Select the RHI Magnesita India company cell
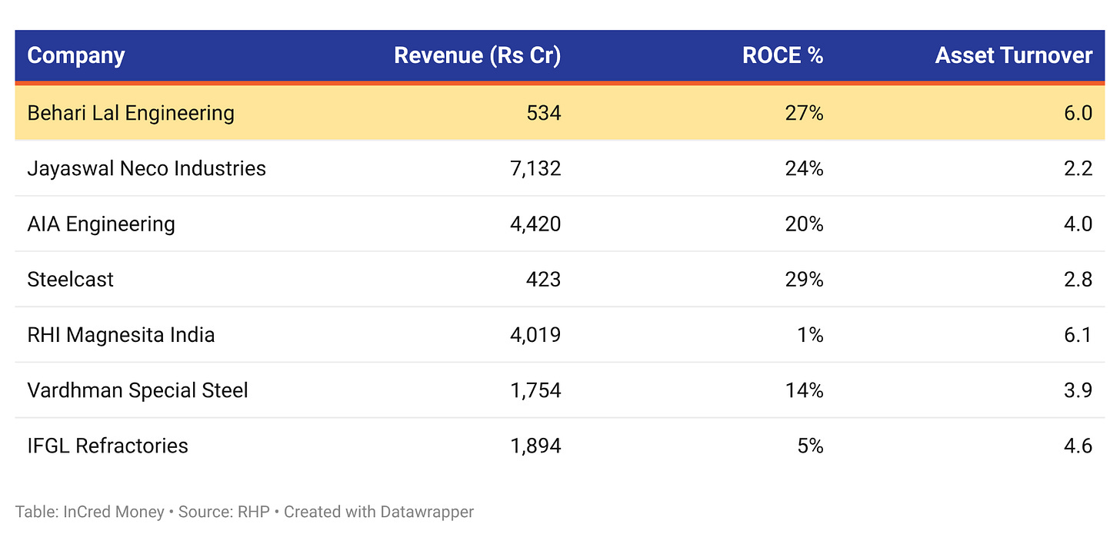 pos(121,335)
